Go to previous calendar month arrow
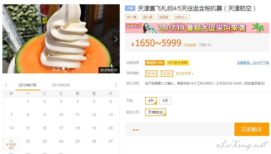The width and height of the screenshot is (271, 154). tap(6, 85)
